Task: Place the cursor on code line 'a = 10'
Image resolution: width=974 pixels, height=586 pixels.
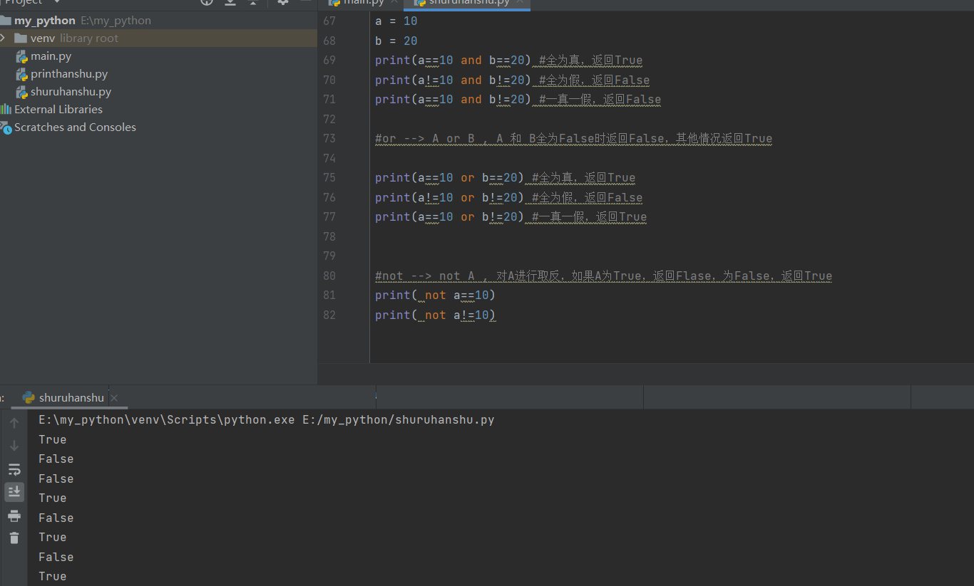Action: [x=396, y=21]
